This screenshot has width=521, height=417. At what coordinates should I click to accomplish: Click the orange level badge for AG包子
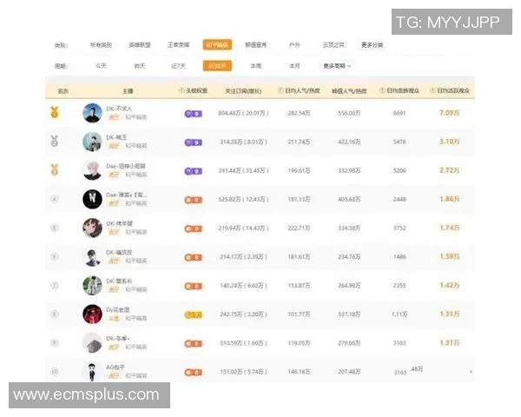click(193, 372)
